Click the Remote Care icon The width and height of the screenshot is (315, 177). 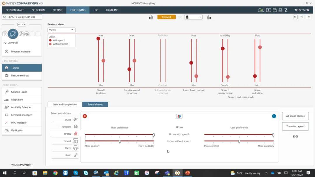(4, 17)
